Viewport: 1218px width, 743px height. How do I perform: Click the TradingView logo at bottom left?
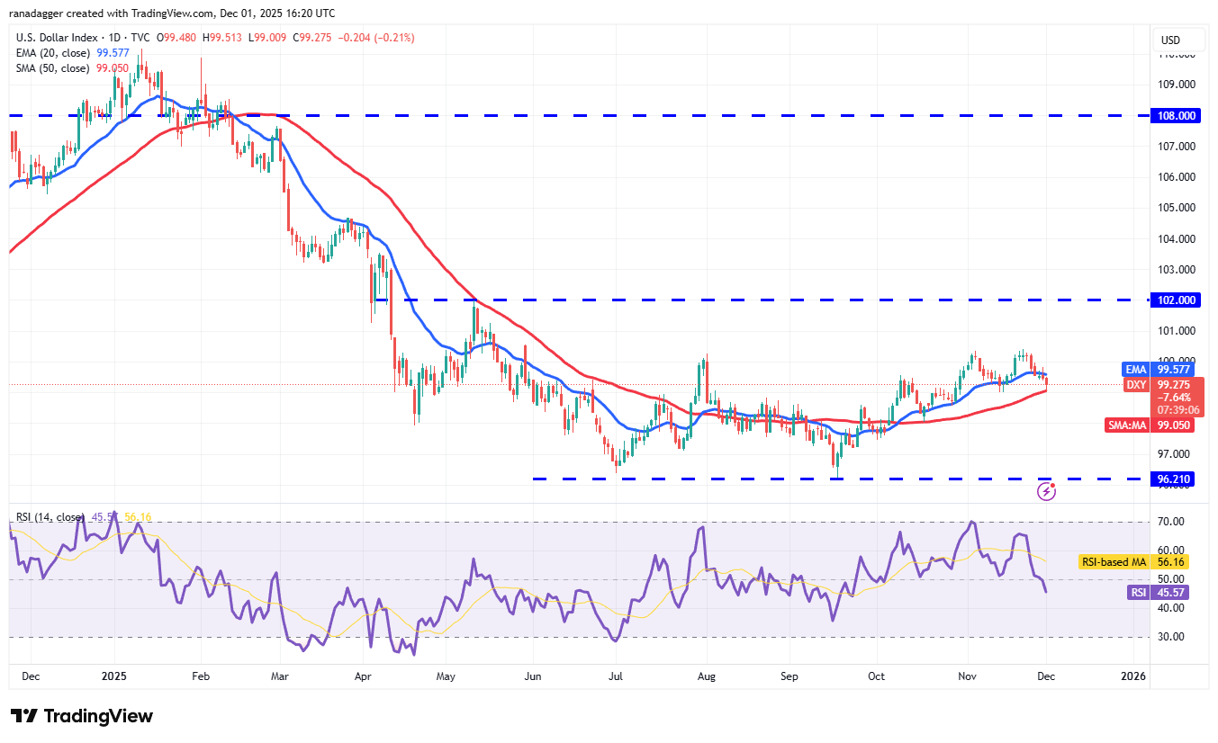79,715
